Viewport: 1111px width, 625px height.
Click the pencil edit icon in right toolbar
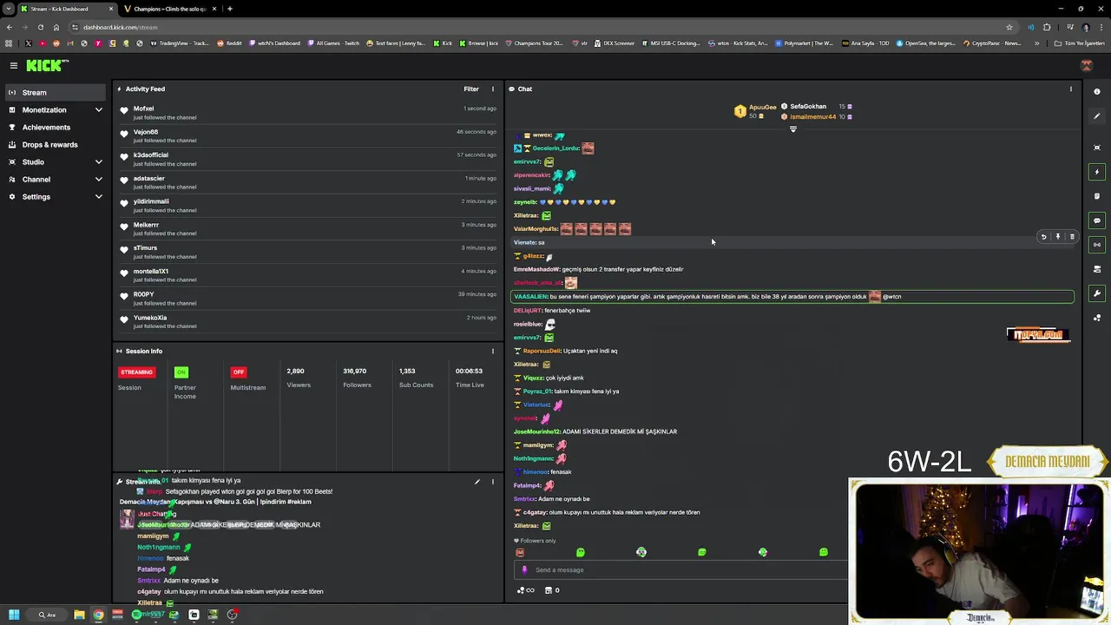(x=1097, y=116)
